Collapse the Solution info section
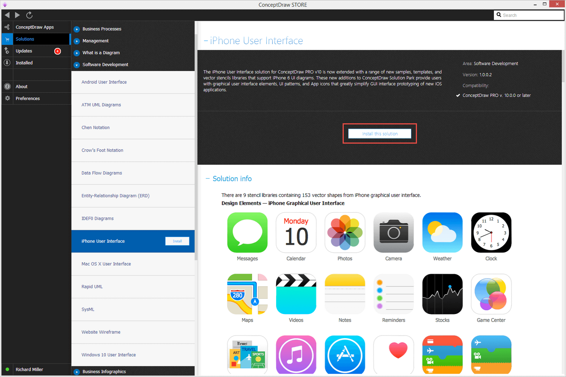This screenshot has height=377, width=566. click(208, 179)
